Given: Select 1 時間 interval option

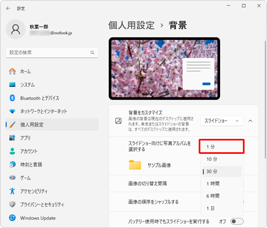Looking at the screenshot, I should click(222, 184).
